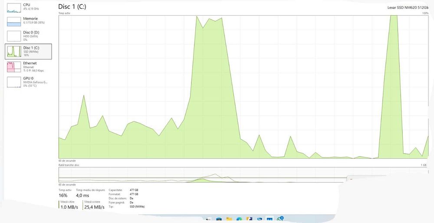Click the Viteză scriere label
Viewport: 434px width, 223px height.
(x=92, y=202)
